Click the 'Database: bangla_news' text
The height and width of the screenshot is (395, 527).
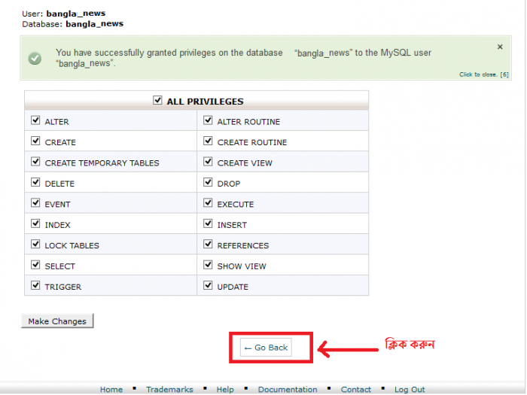coord(73,24)
